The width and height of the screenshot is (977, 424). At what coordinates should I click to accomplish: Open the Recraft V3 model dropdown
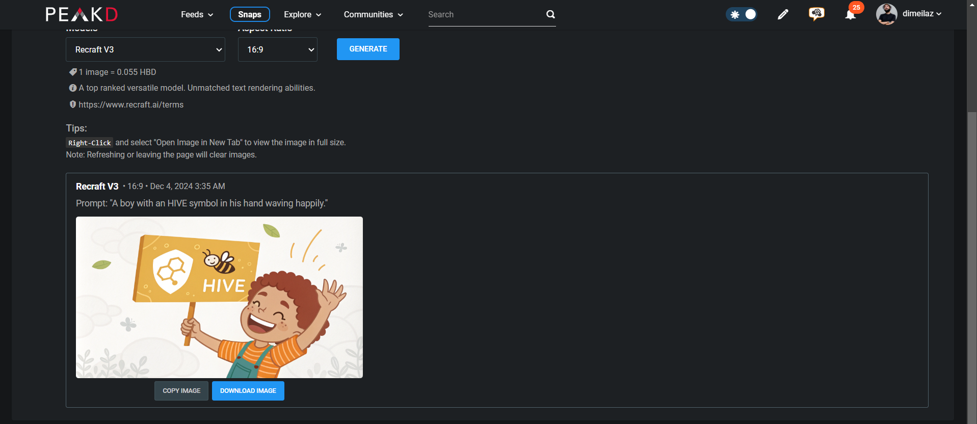point(145,49)
